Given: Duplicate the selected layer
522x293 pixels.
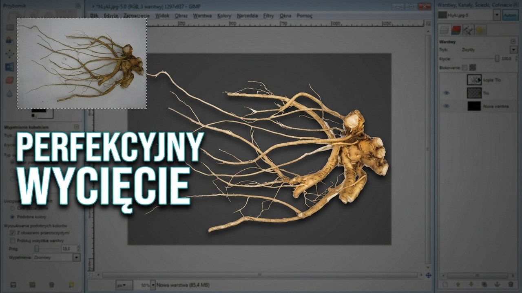Looking at the screenshot, I should tap(484, 284).
